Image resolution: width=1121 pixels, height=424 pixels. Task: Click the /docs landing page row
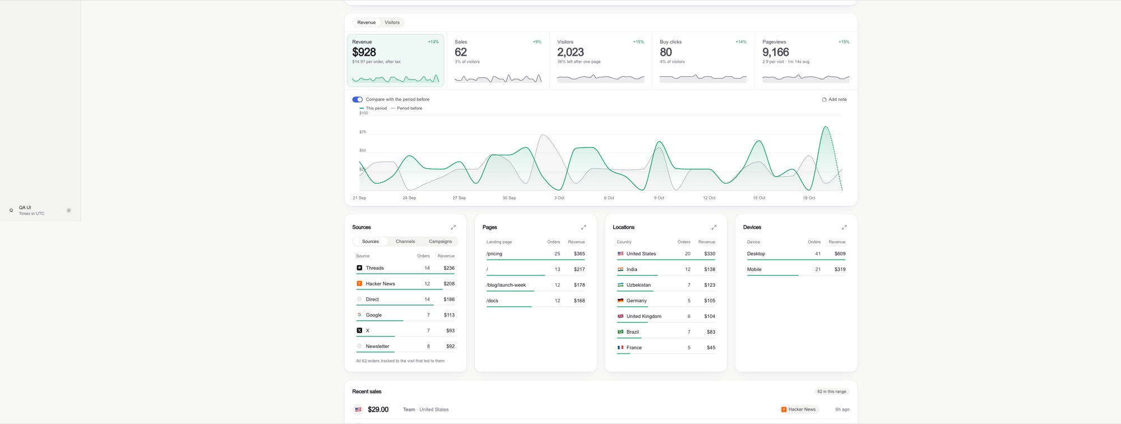(535, 301)
